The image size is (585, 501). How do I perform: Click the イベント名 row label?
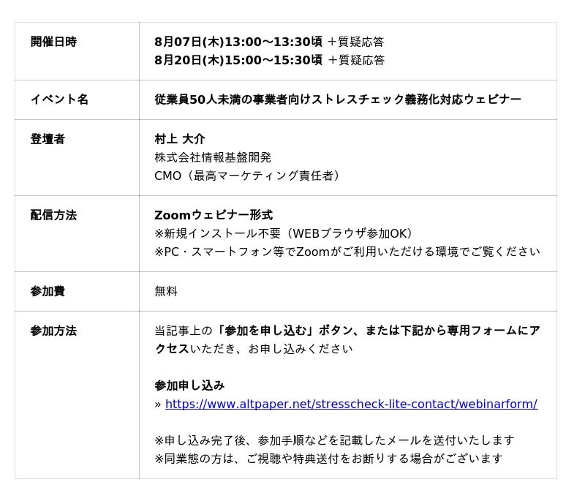pos(59,99)
